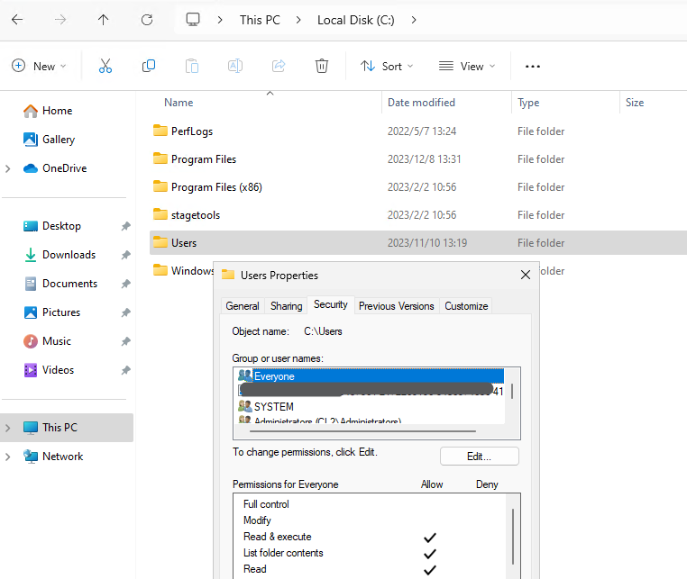Click the Paste clipboard icon
The height and width of the screenshot is (579, 687).
click(192, 66)
